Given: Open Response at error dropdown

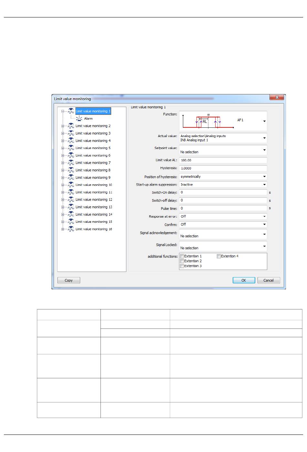Looking at the screenshot, I should pos(264,216).
